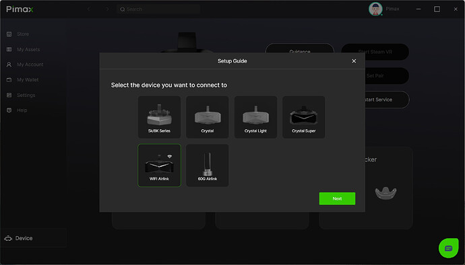Click the Search input field
Screen dimensions: 465x265
pos(158,9)
